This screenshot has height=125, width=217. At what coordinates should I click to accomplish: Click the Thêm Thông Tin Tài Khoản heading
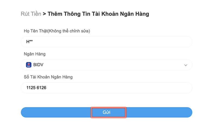pyautogui.click(x=98, y=14)
